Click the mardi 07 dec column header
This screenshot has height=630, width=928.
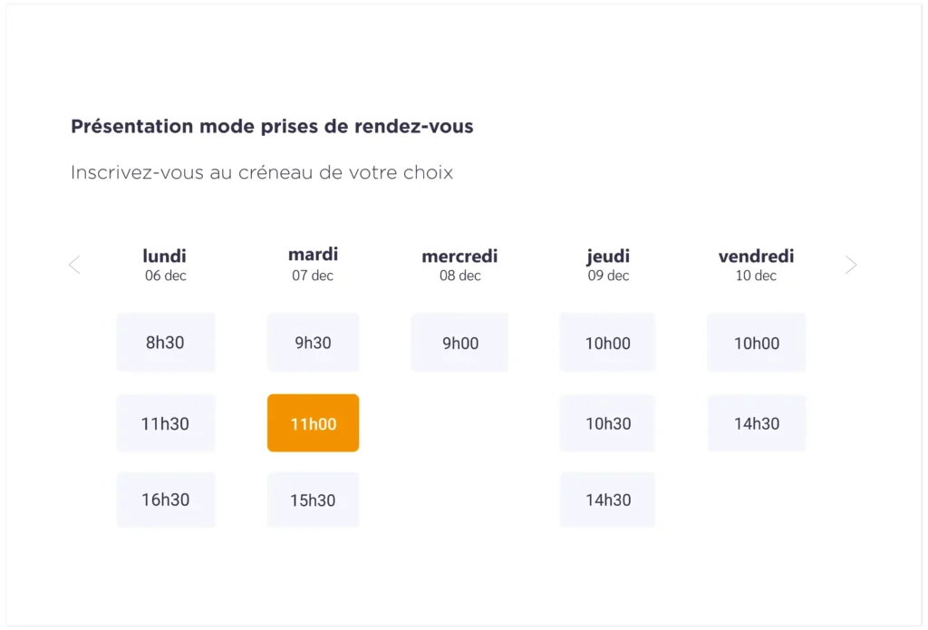(313, 264)
